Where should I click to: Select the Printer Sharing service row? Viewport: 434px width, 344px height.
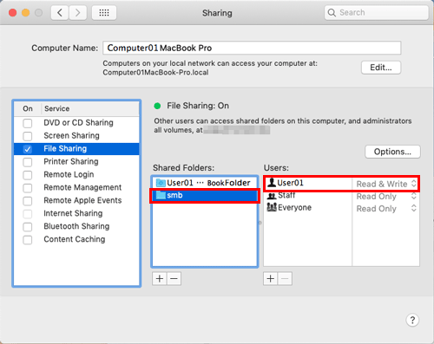76,162
